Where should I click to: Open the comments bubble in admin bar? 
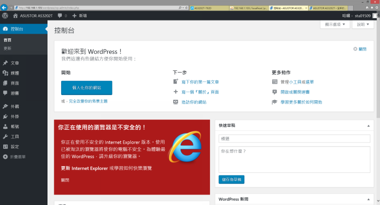(x=60, y=16)
